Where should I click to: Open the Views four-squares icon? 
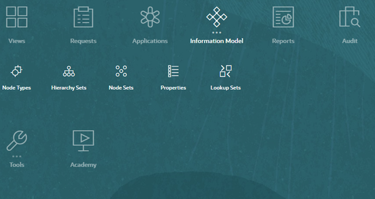(17, 17)
